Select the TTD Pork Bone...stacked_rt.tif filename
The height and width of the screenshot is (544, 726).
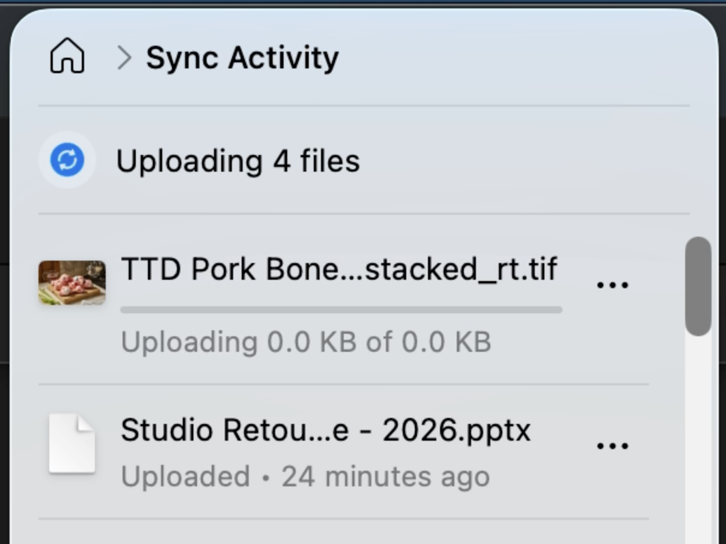tap(339, 269)
